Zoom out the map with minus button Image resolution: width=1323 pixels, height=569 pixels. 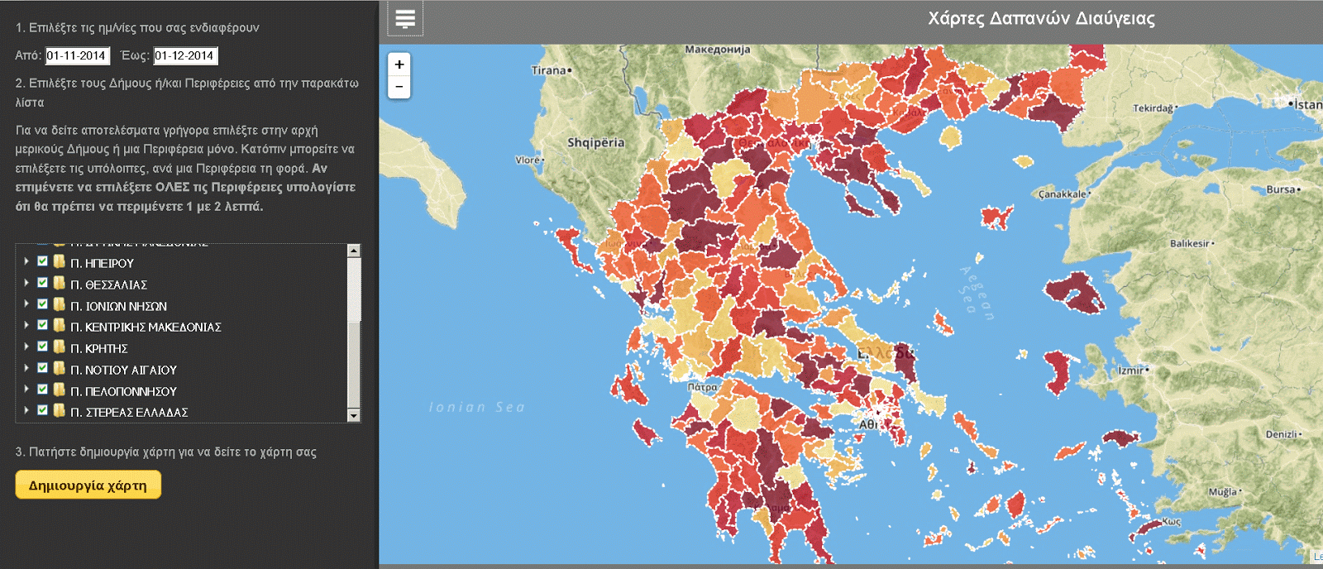[399, 87]
